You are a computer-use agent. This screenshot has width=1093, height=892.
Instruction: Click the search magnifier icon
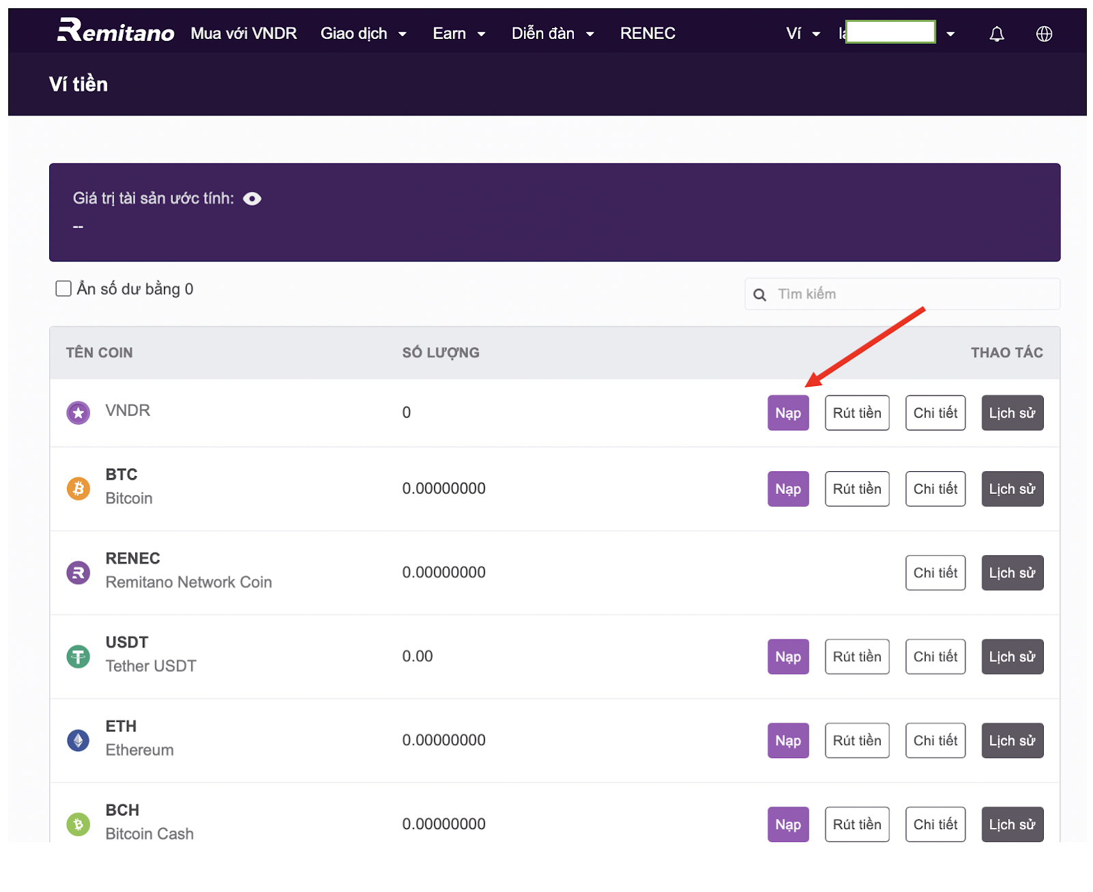(x=760, y=294)
